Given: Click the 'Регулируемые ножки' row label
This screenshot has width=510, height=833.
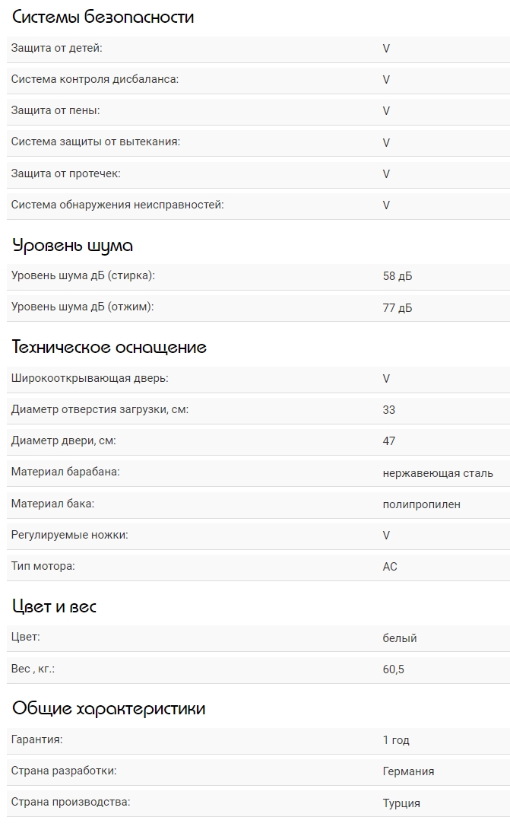Looking at the screenshot, I should (69, 535).
